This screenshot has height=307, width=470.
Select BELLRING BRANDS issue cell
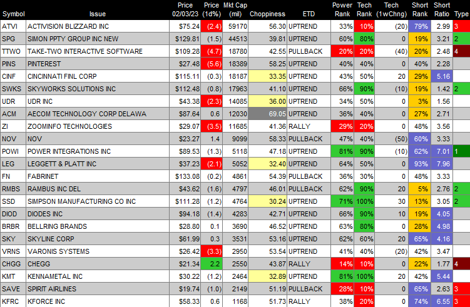coord(98,226)
